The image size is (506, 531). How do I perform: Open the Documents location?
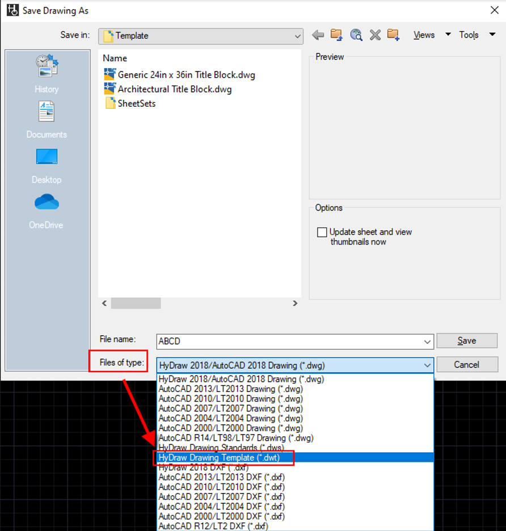pyautogui.click(x=47, y=120)
